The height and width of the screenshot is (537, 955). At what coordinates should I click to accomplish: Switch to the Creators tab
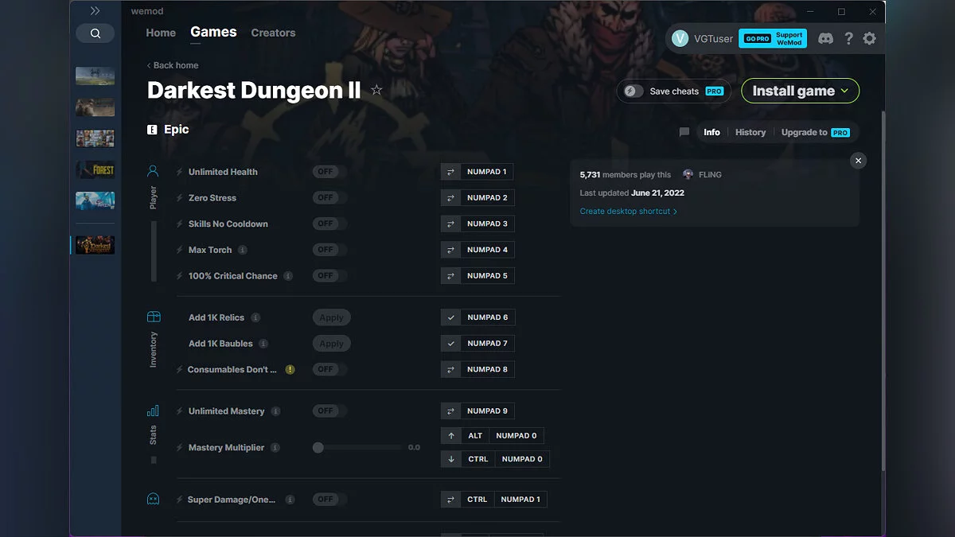pyautogui.click(x=273, y=33)
